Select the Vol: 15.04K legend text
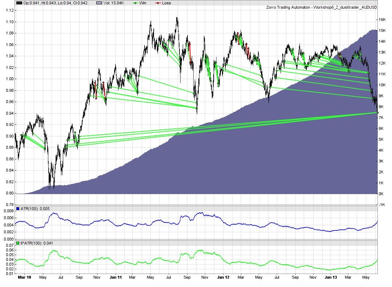392x287 pixels. tap(117, 3)
